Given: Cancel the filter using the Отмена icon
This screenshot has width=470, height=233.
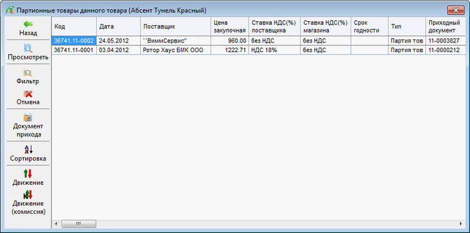Looking at the screenshot, I should click(x=28, y=94).
